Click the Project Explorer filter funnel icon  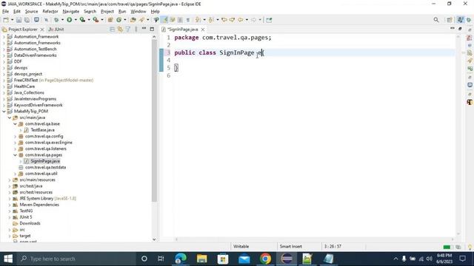pyautogui.click(x=128, y=30)
